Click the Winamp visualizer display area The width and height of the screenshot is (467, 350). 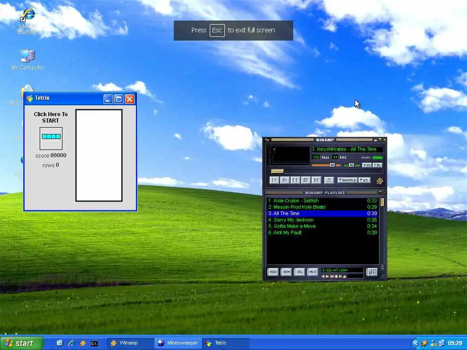(291, 155)
